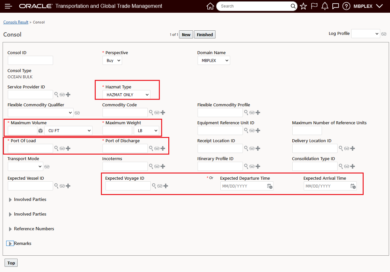Open the help question mark icon
390x272 pixels.
(346, 6)
